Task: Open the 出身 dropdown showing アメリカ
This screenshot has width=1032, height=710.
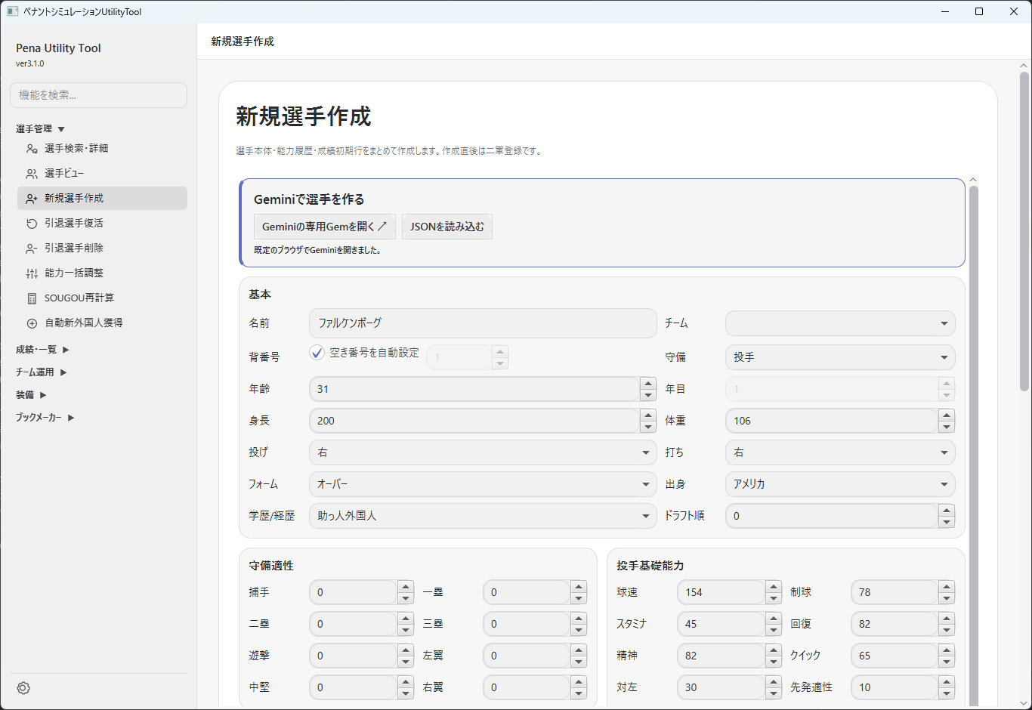Action: 840,484
